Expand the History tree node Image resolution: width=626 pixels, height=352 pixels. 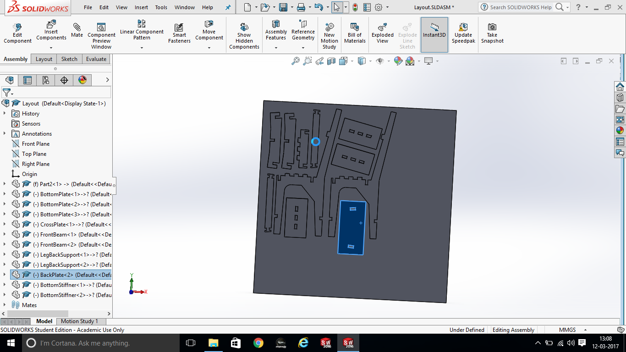(x=5, y=113)
